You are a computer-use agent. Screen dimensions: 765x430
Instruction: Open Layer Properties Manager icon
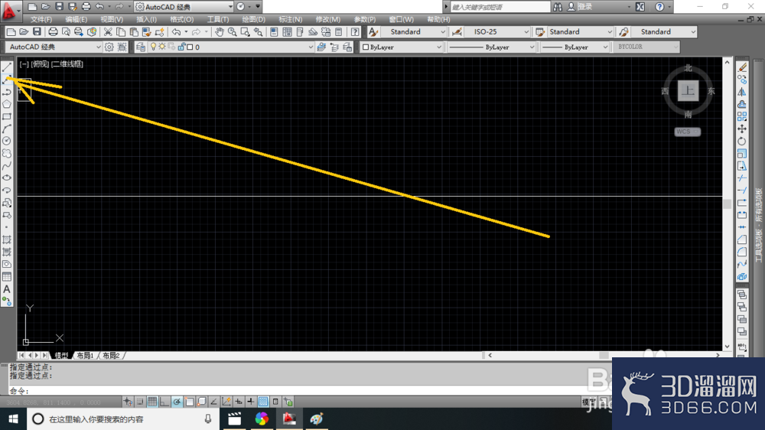[141, 47]
